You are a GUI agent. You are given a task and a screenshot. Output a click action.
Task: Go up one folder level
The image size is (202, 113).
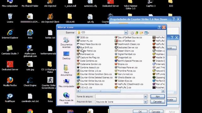pos(137,33)
